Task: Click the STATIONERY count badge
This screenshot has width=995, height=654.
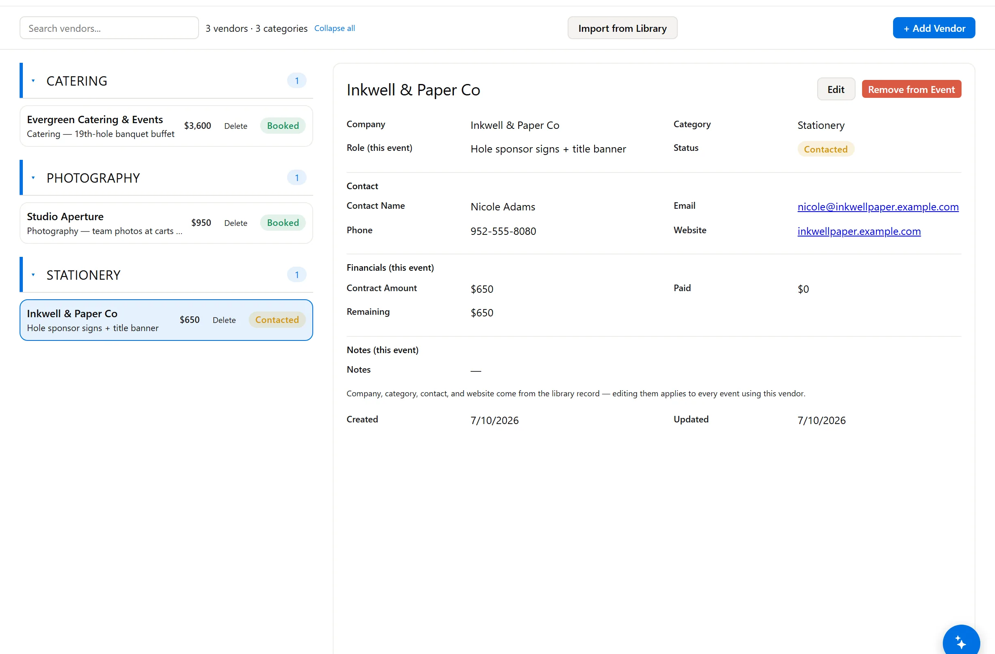Action: (296, 274)
